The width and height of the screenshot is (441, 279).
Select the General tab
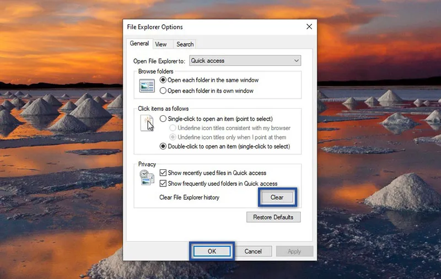(x=139, y=44)
